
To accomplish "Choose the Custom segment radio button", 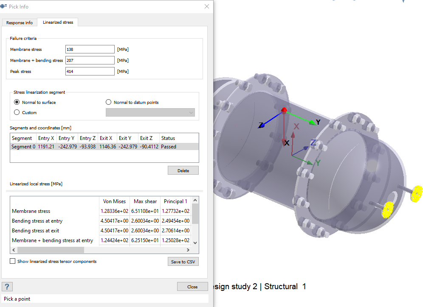I will [x=17, y=112].
